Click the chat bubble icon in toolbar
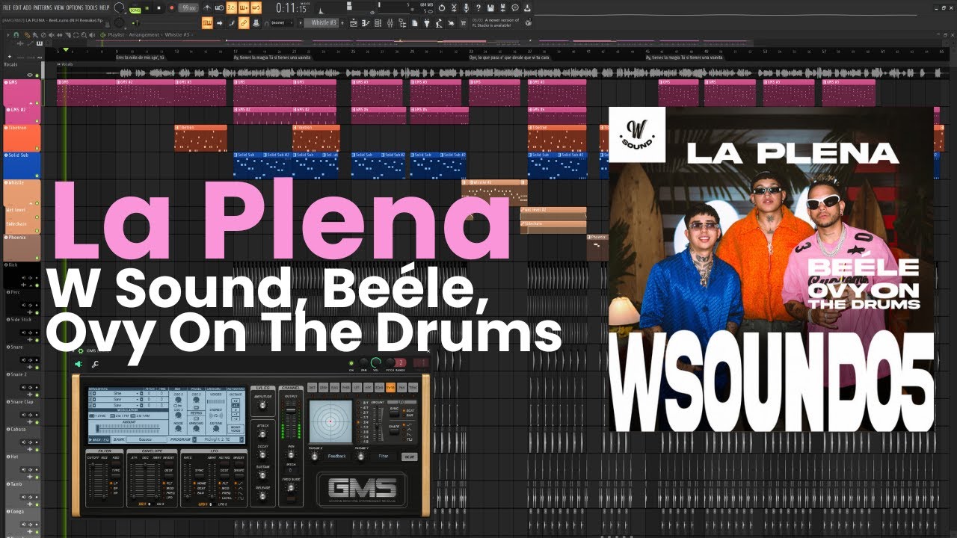The width and height of the screenshot is (957, 538). click(515, 7)
